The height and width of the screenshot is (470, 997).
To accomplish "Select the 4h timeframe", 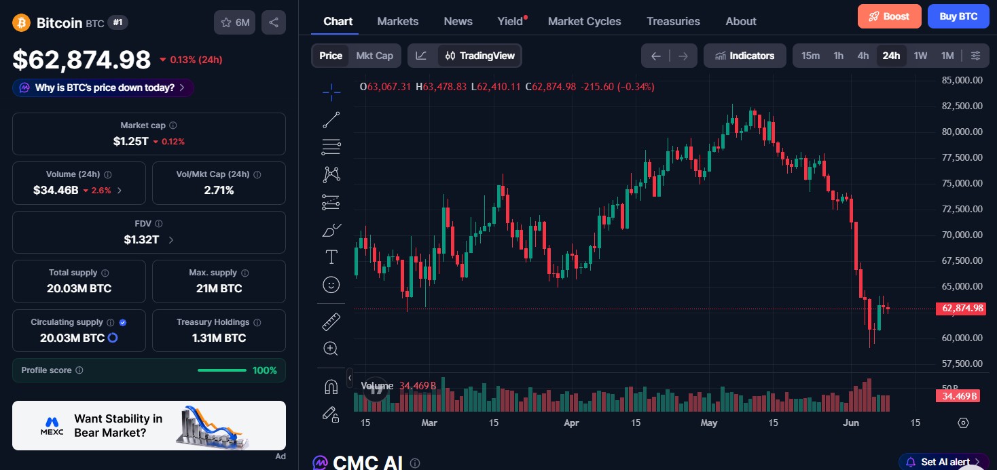I will pyautogui.click(x=863, y=56).
